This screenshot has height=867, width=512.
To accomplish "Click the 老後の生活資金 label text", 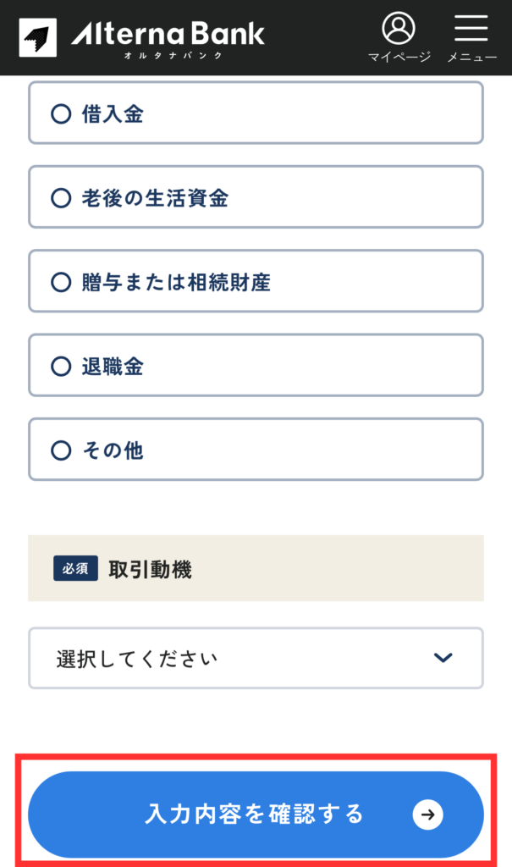I will pyautogui.click(x=155, y=197).
